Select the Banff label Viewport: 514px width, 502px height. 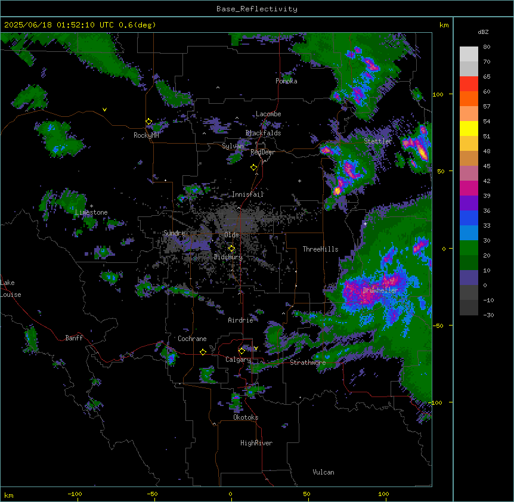(74, 338)
